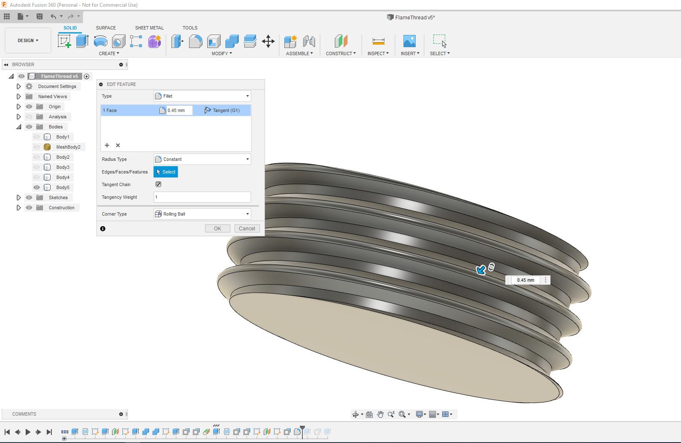Click the Save icon
The height and width of the screenshot is (443, 681).
40,16
